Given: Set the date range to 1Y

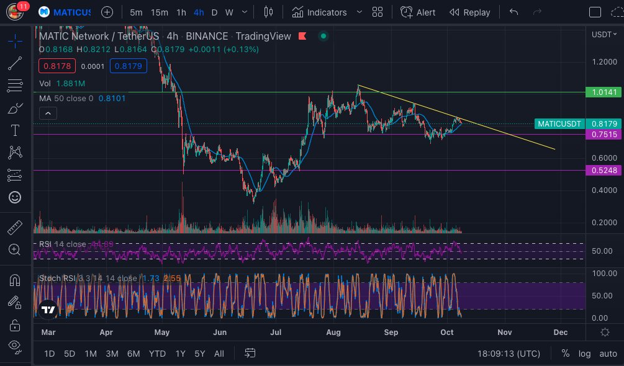Looking at the screenshot, I should pyautogui.click(x=180, y=354).
